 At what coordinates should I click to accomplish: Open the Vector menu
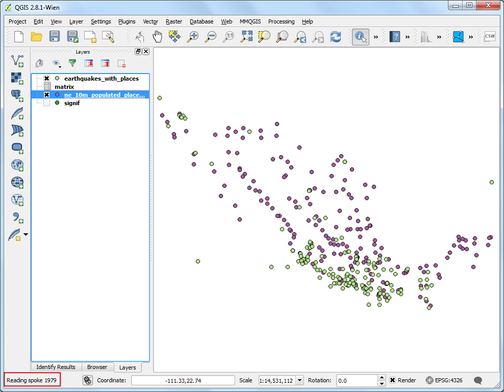click(150, 21)
